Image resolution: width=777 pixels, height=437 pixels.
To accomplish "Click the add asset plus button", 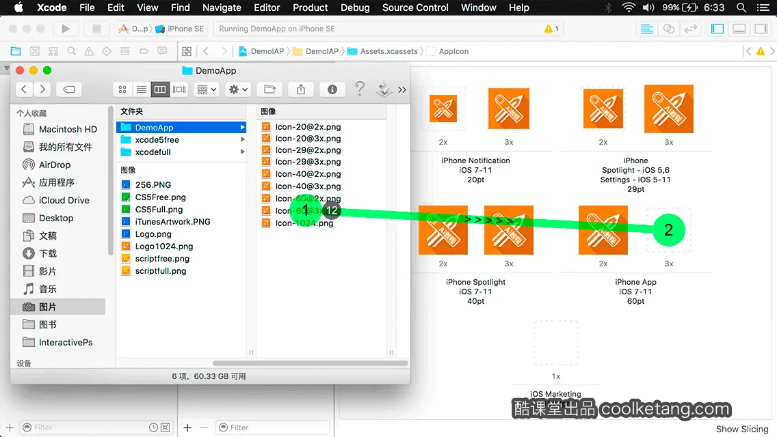I will click(187, 427).
